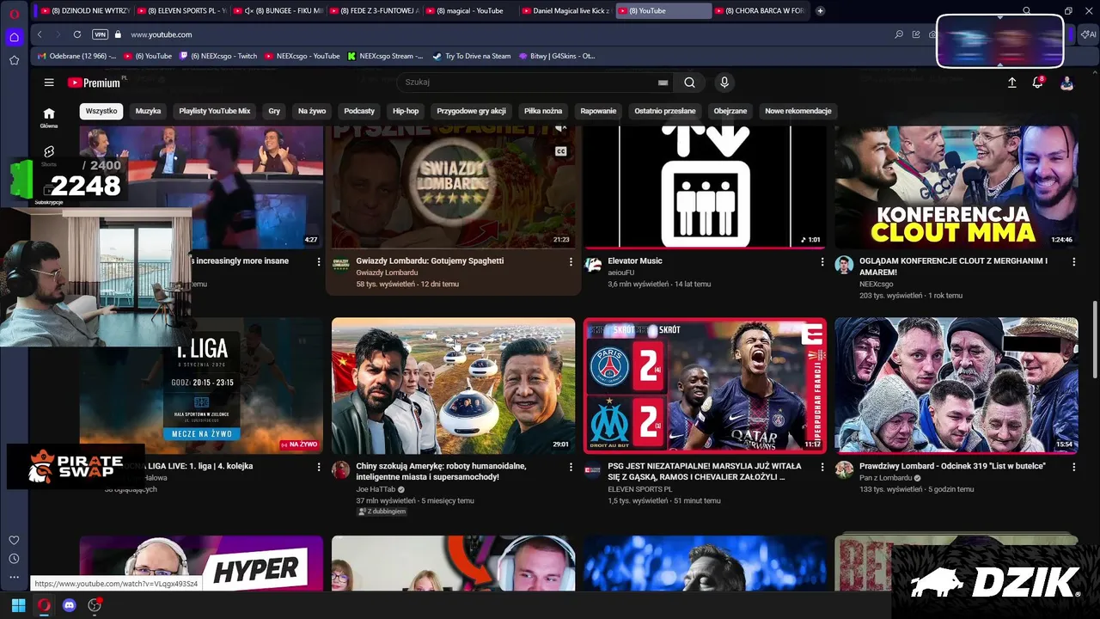The width and height of the screenshot is (1100, 619).
Task: Open the YouTube hamburger guide menu
Action: (49, 83)
